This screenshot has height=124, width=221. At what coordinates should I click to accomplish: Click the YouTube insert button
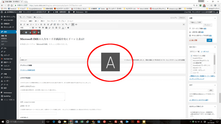(x=38, y=17)
